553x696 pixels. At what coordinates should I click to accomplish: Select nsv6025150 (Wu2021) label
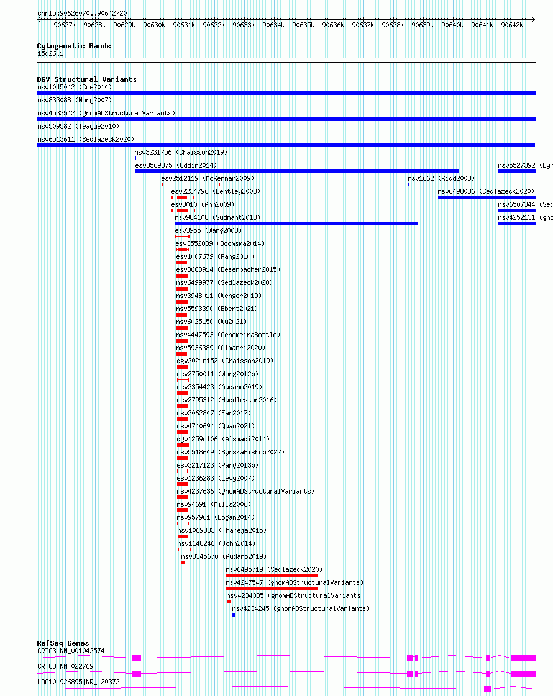tap(211, 322)
